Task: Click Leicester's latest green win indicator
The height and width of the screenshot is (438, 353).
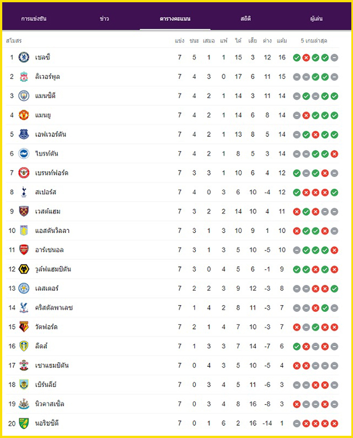Action: click(334, 289)
